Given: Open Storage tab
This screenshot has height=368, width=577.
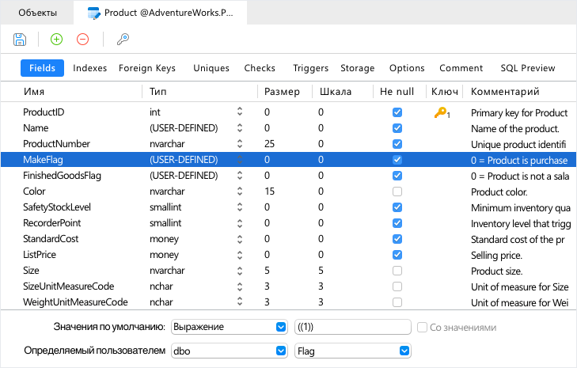Looking at the screenshot, I should coord(357,68).
